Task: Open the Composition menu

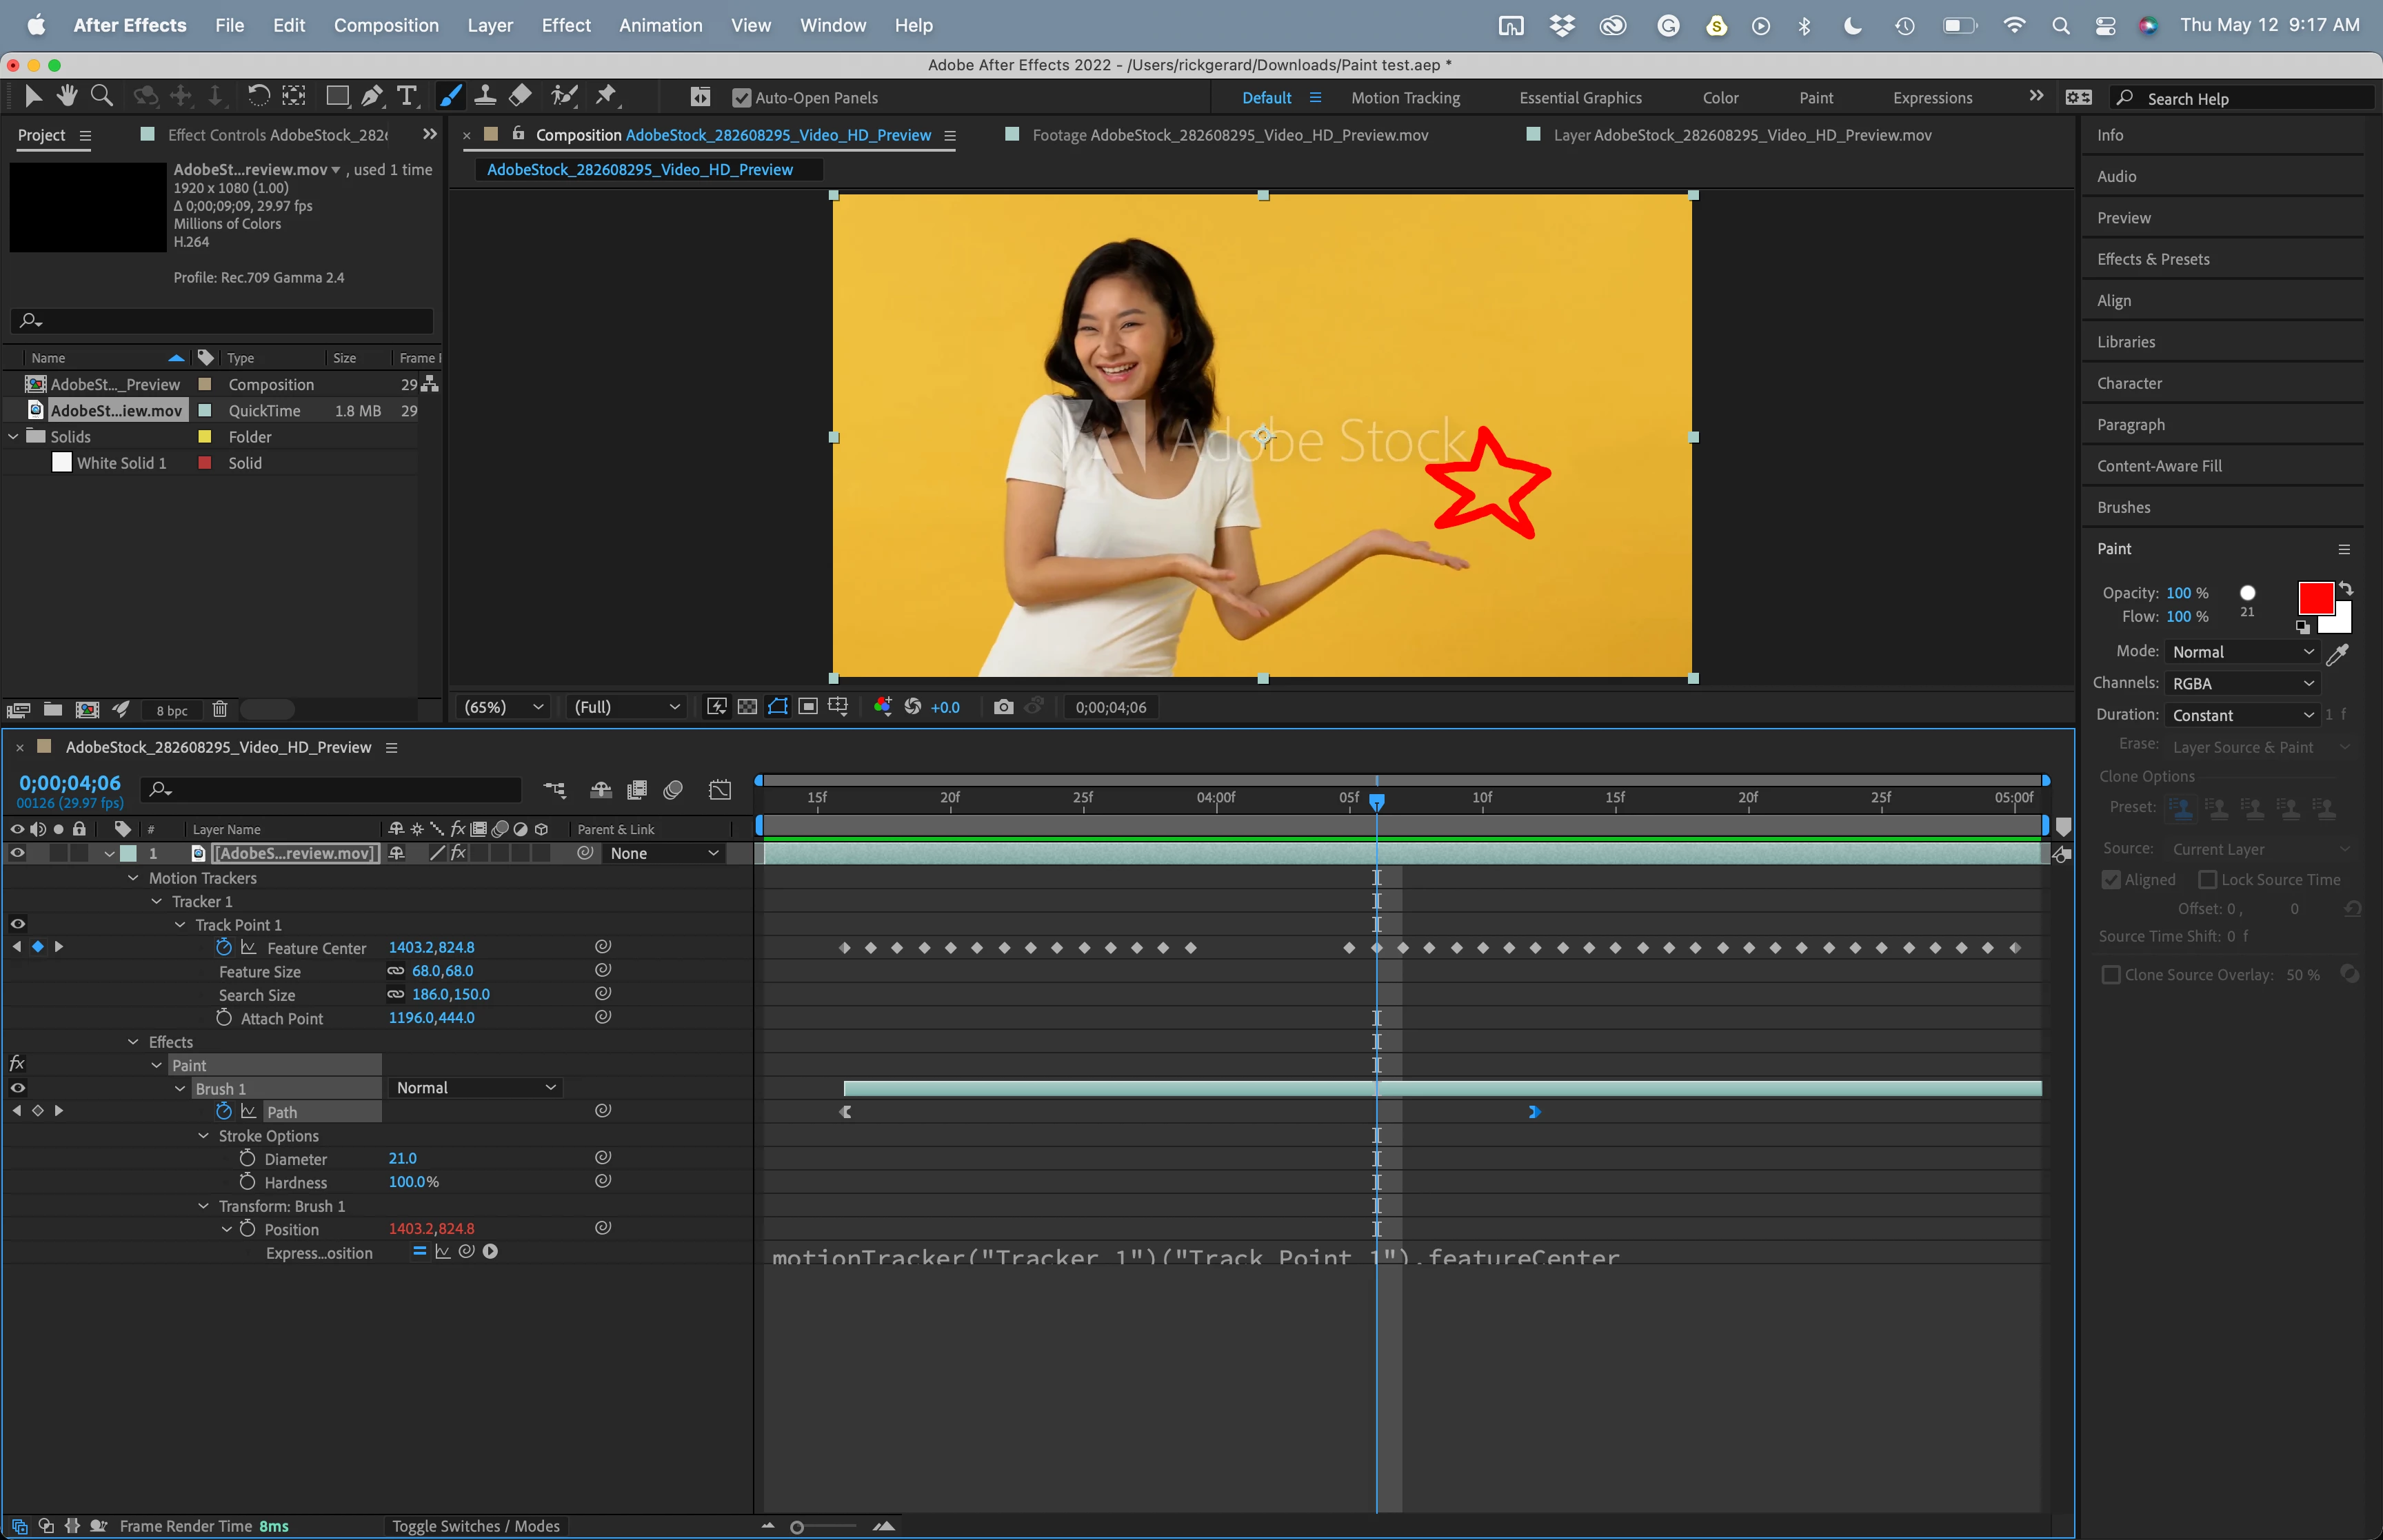Action: (386, 25)
